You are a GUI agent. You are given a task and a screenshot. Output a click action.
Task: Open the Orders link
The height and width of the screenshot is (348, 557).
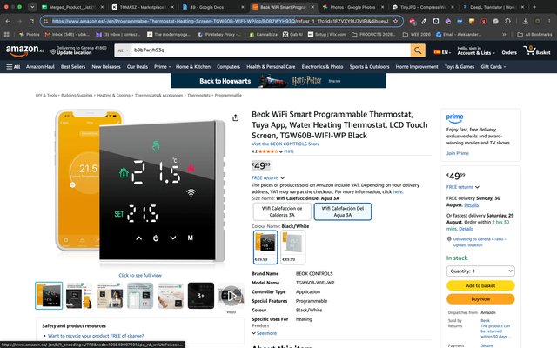(508, 52)
